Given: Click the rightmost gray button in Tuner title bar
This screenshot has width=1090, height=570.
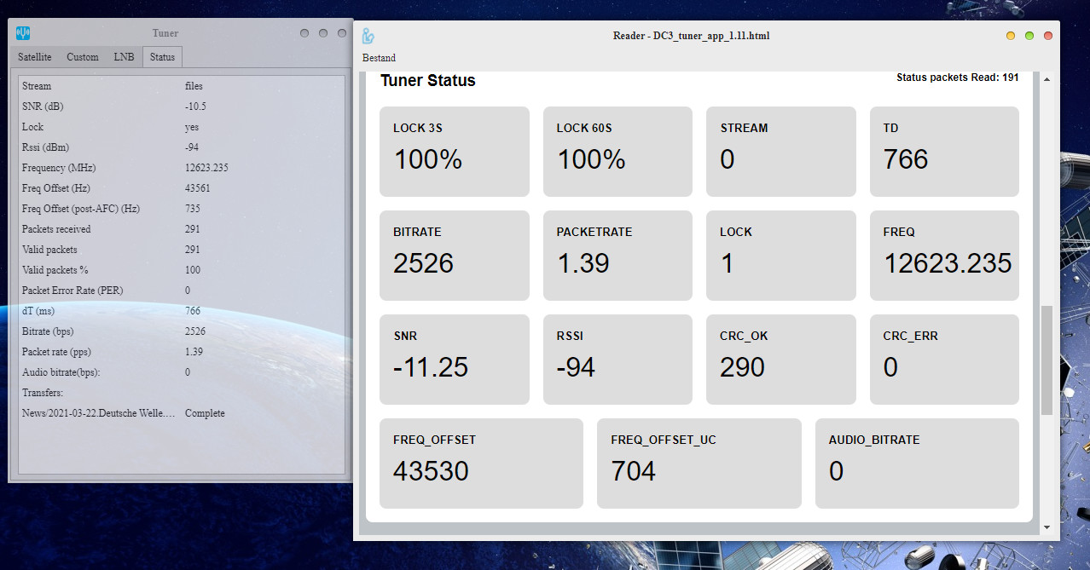Looking at the screenshot, I should 342,33.
